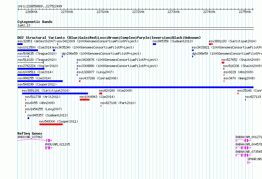Select the dgv296e59 variant label
Image resolution: width=262 pixels, height=179 pixels.
click(101, 53)
